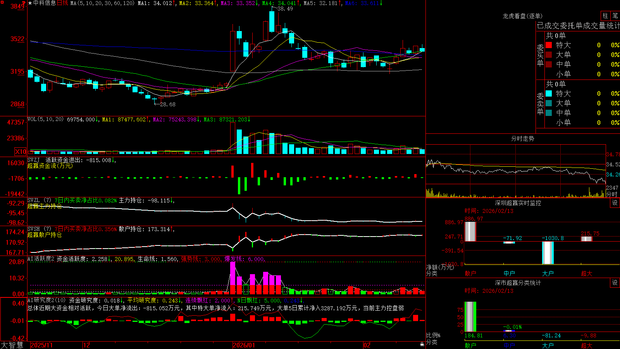Click the 深圳超赢实时监控 panel title

pos(518,203)
